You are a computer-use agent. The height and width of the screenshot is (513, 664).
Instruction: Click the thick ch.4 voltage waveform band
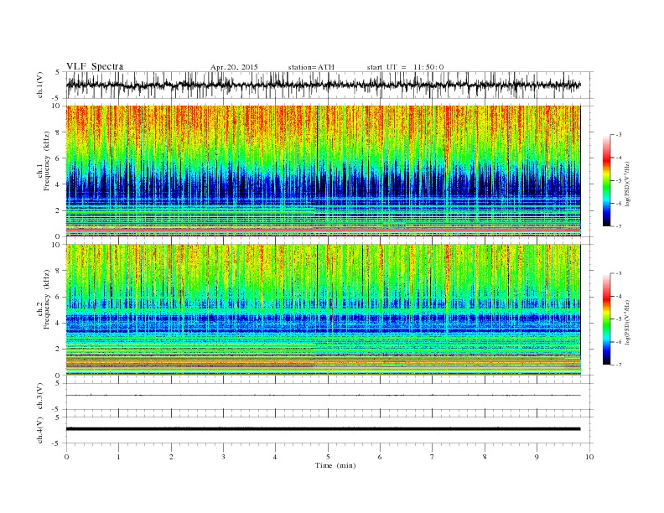coord(323,429)
